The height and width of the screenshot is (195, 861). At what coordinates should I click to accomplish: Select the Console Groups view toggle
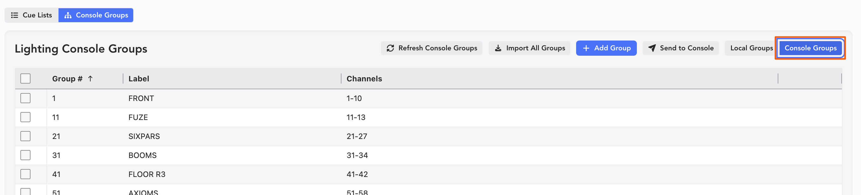(x=810, y=48)
